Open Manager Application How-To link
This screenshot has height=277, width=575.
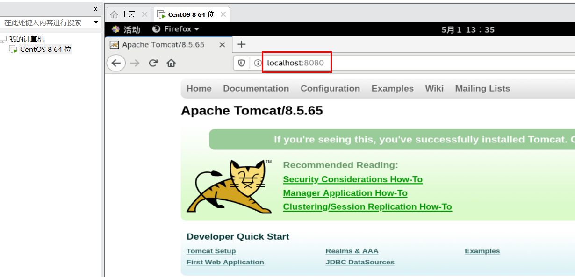pos(345,193)
